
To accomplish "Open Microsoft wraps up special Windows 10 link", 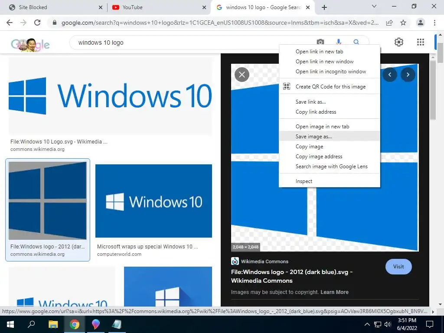I will (147, 246).
